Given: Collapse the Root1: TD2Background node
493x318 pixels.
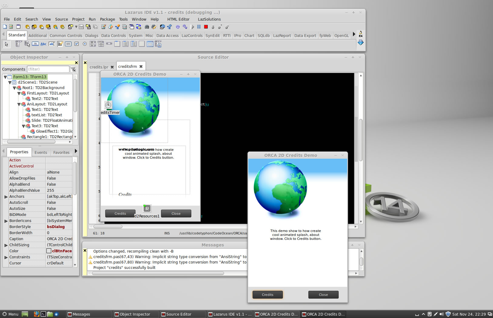Looking at the screenshot, I should pos(14,88).
